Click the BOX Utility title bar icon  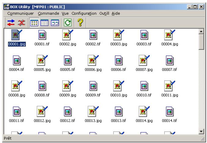point(7,7)
